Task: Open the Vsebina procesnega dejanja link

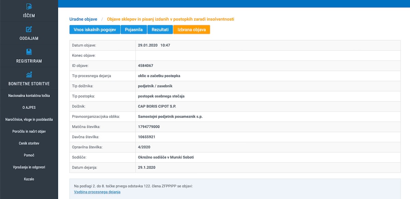Action: 97,192
